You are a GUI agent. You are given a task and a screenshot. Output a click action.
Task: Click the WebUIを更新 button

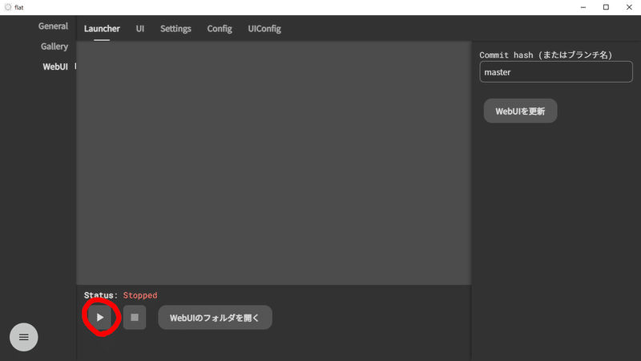click(520, 111)
